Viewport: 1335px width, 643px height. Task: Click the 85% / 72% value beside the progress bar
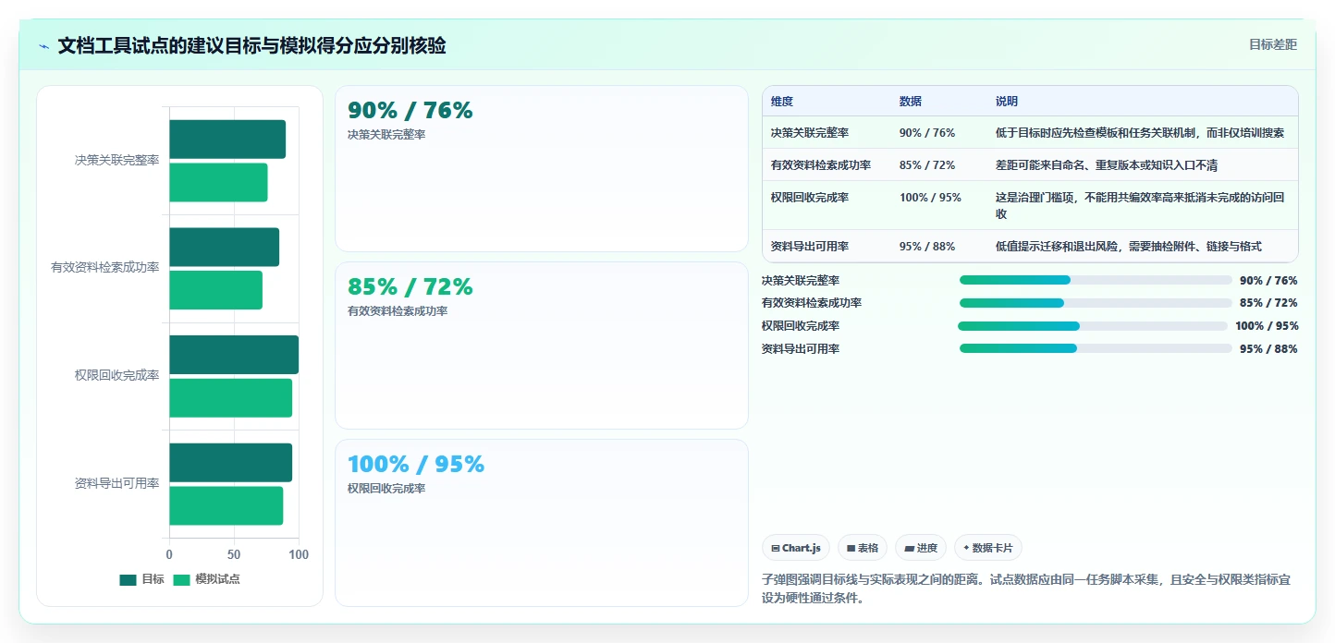1268,303
